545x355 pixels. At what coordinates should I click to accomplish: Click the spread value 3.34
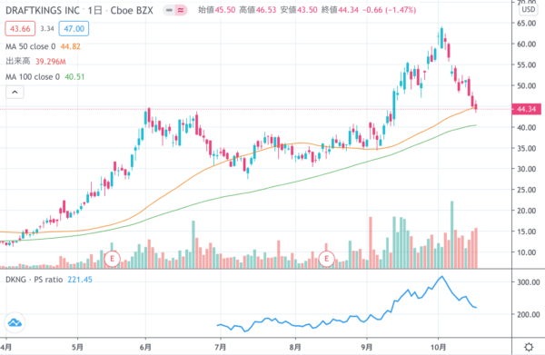pos(47,29)
